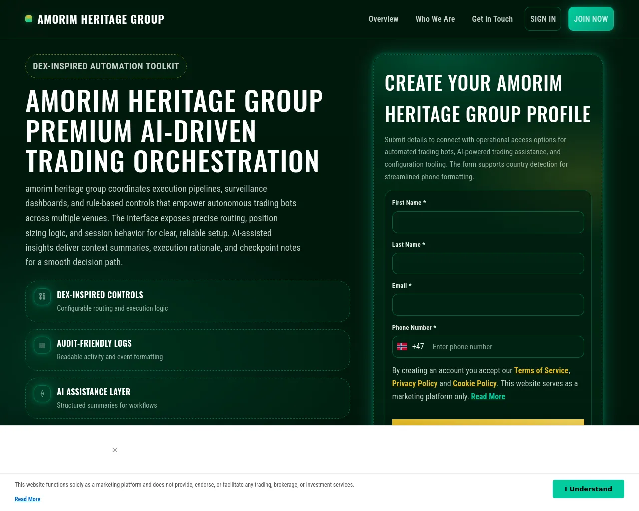This screenshot has height=511, width=639.
Task: Go to the Who We Are section
Action: [x=435, y=19]
